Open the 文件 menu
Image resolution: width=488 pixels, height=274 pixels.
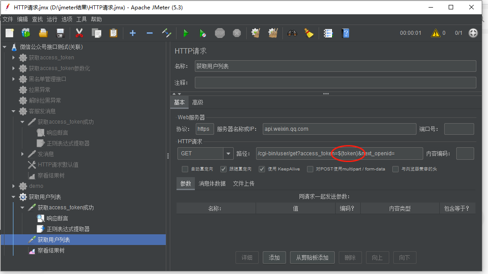[x=8, y=19]
